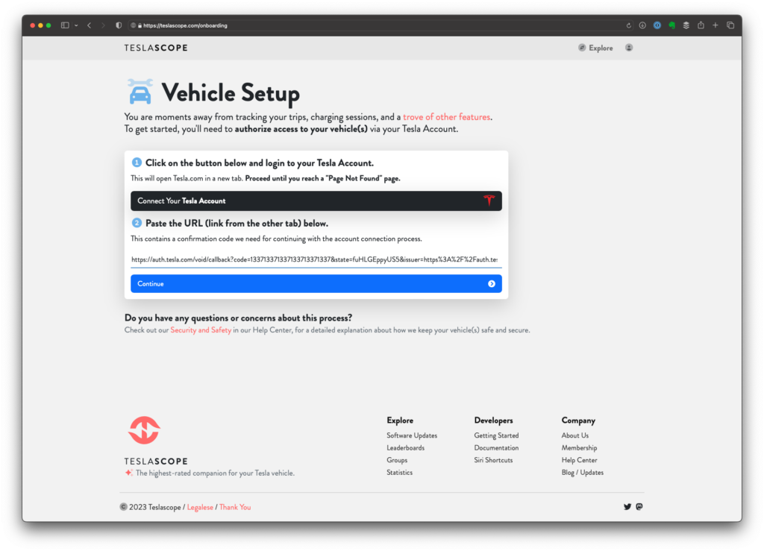Click the pasted Tesla callback URL field

[316, 259]
